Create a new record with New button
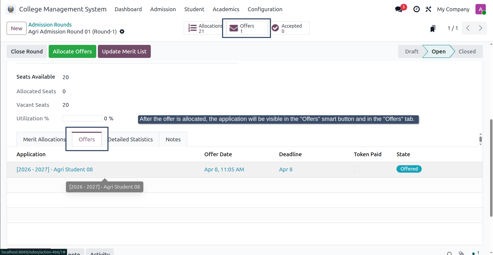Image resolution: width=493 pixels, height=255 pixels. coord(16,28)
